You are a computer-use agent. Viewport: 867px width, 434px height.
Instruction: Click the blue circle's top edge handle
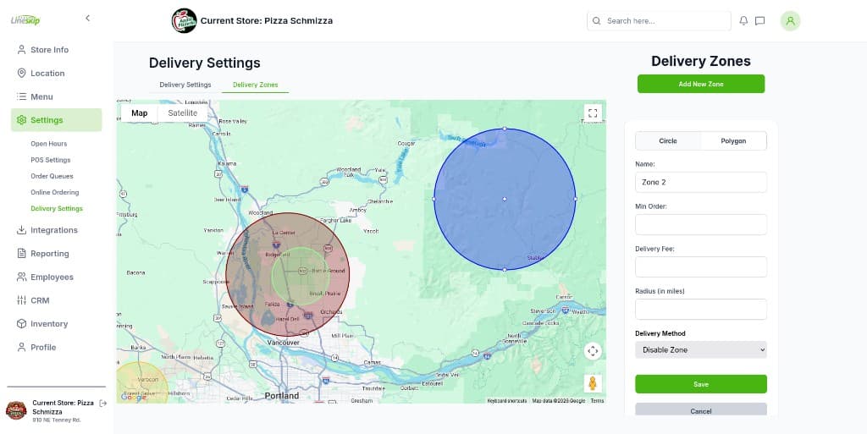coord(505,129)
